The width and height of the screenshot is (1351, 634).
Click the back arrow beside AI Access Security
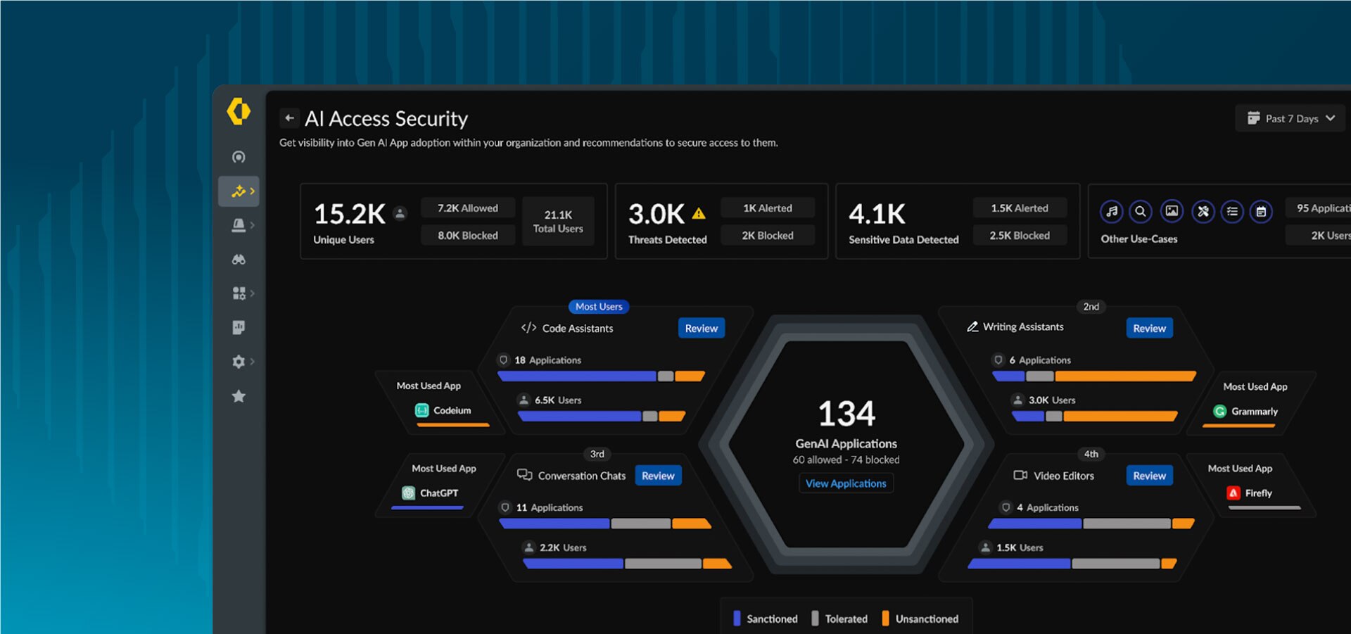pyautogui.click(x=288, y=118)
